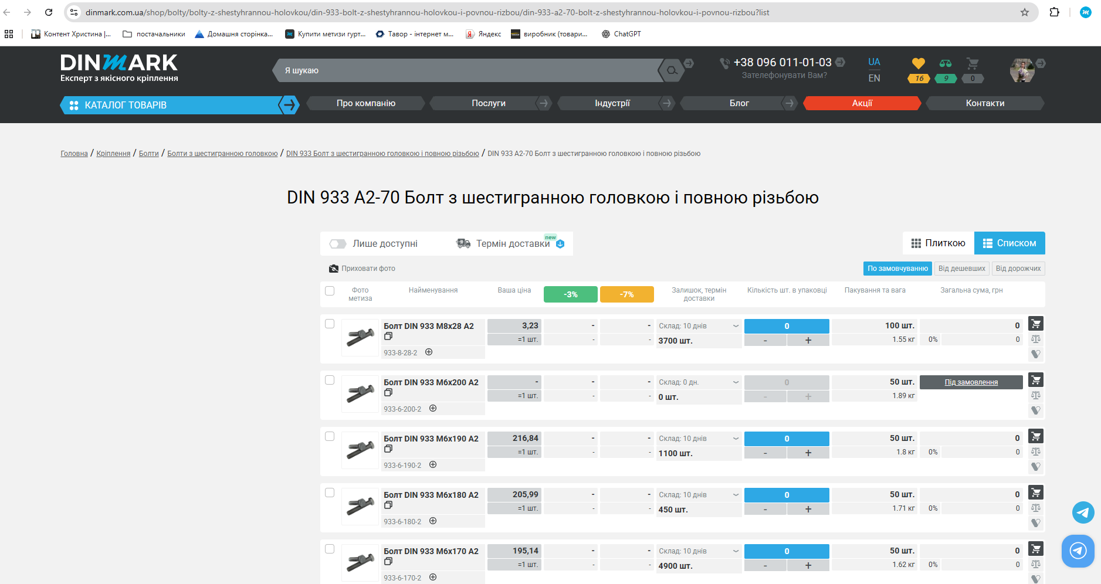This screenshot has width=1101, height=584.
Task: Toggle Лише доступні switch
Action: [337, 244]
